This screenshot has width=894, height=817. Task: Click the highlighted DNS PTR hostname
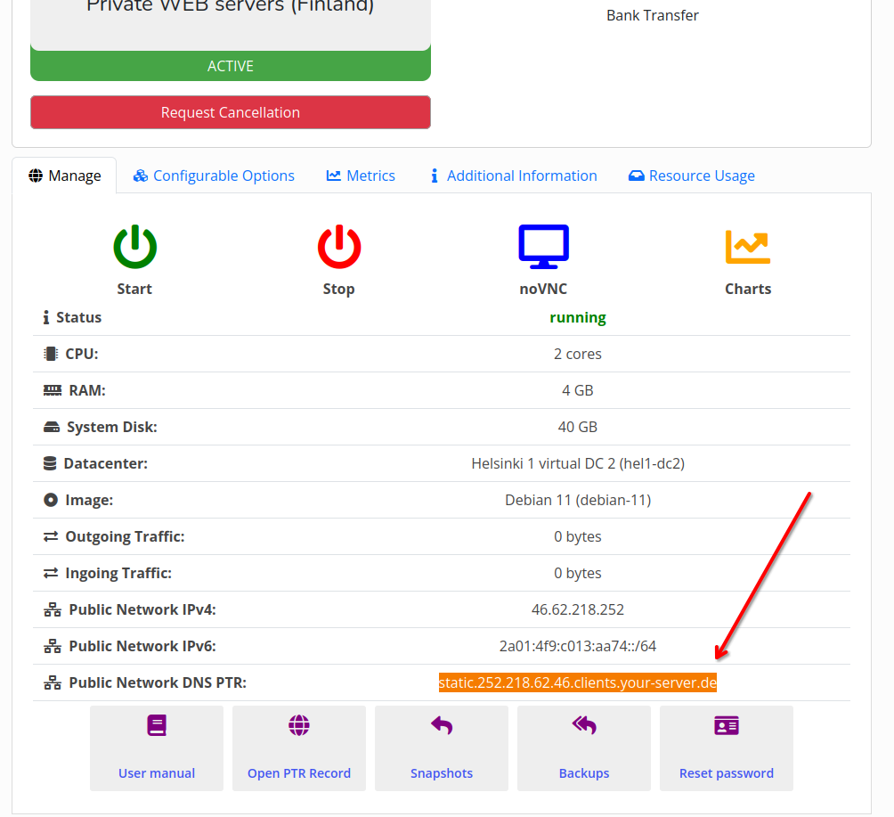[x=577, y=683]
